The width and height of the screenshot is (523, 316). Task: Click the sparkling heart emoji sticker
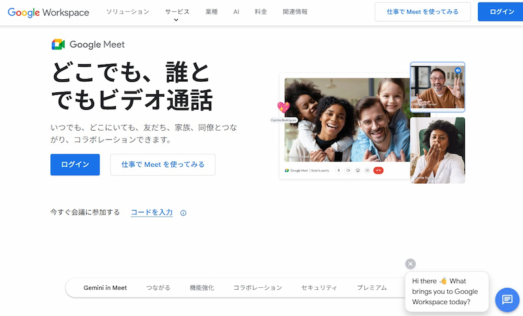coord(284,107)
